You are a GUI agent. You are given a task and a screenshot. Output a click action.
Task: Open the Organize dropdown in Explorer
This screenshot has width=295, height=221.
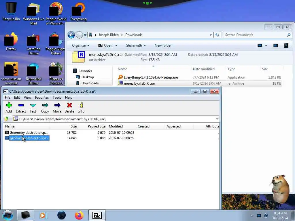81,45
